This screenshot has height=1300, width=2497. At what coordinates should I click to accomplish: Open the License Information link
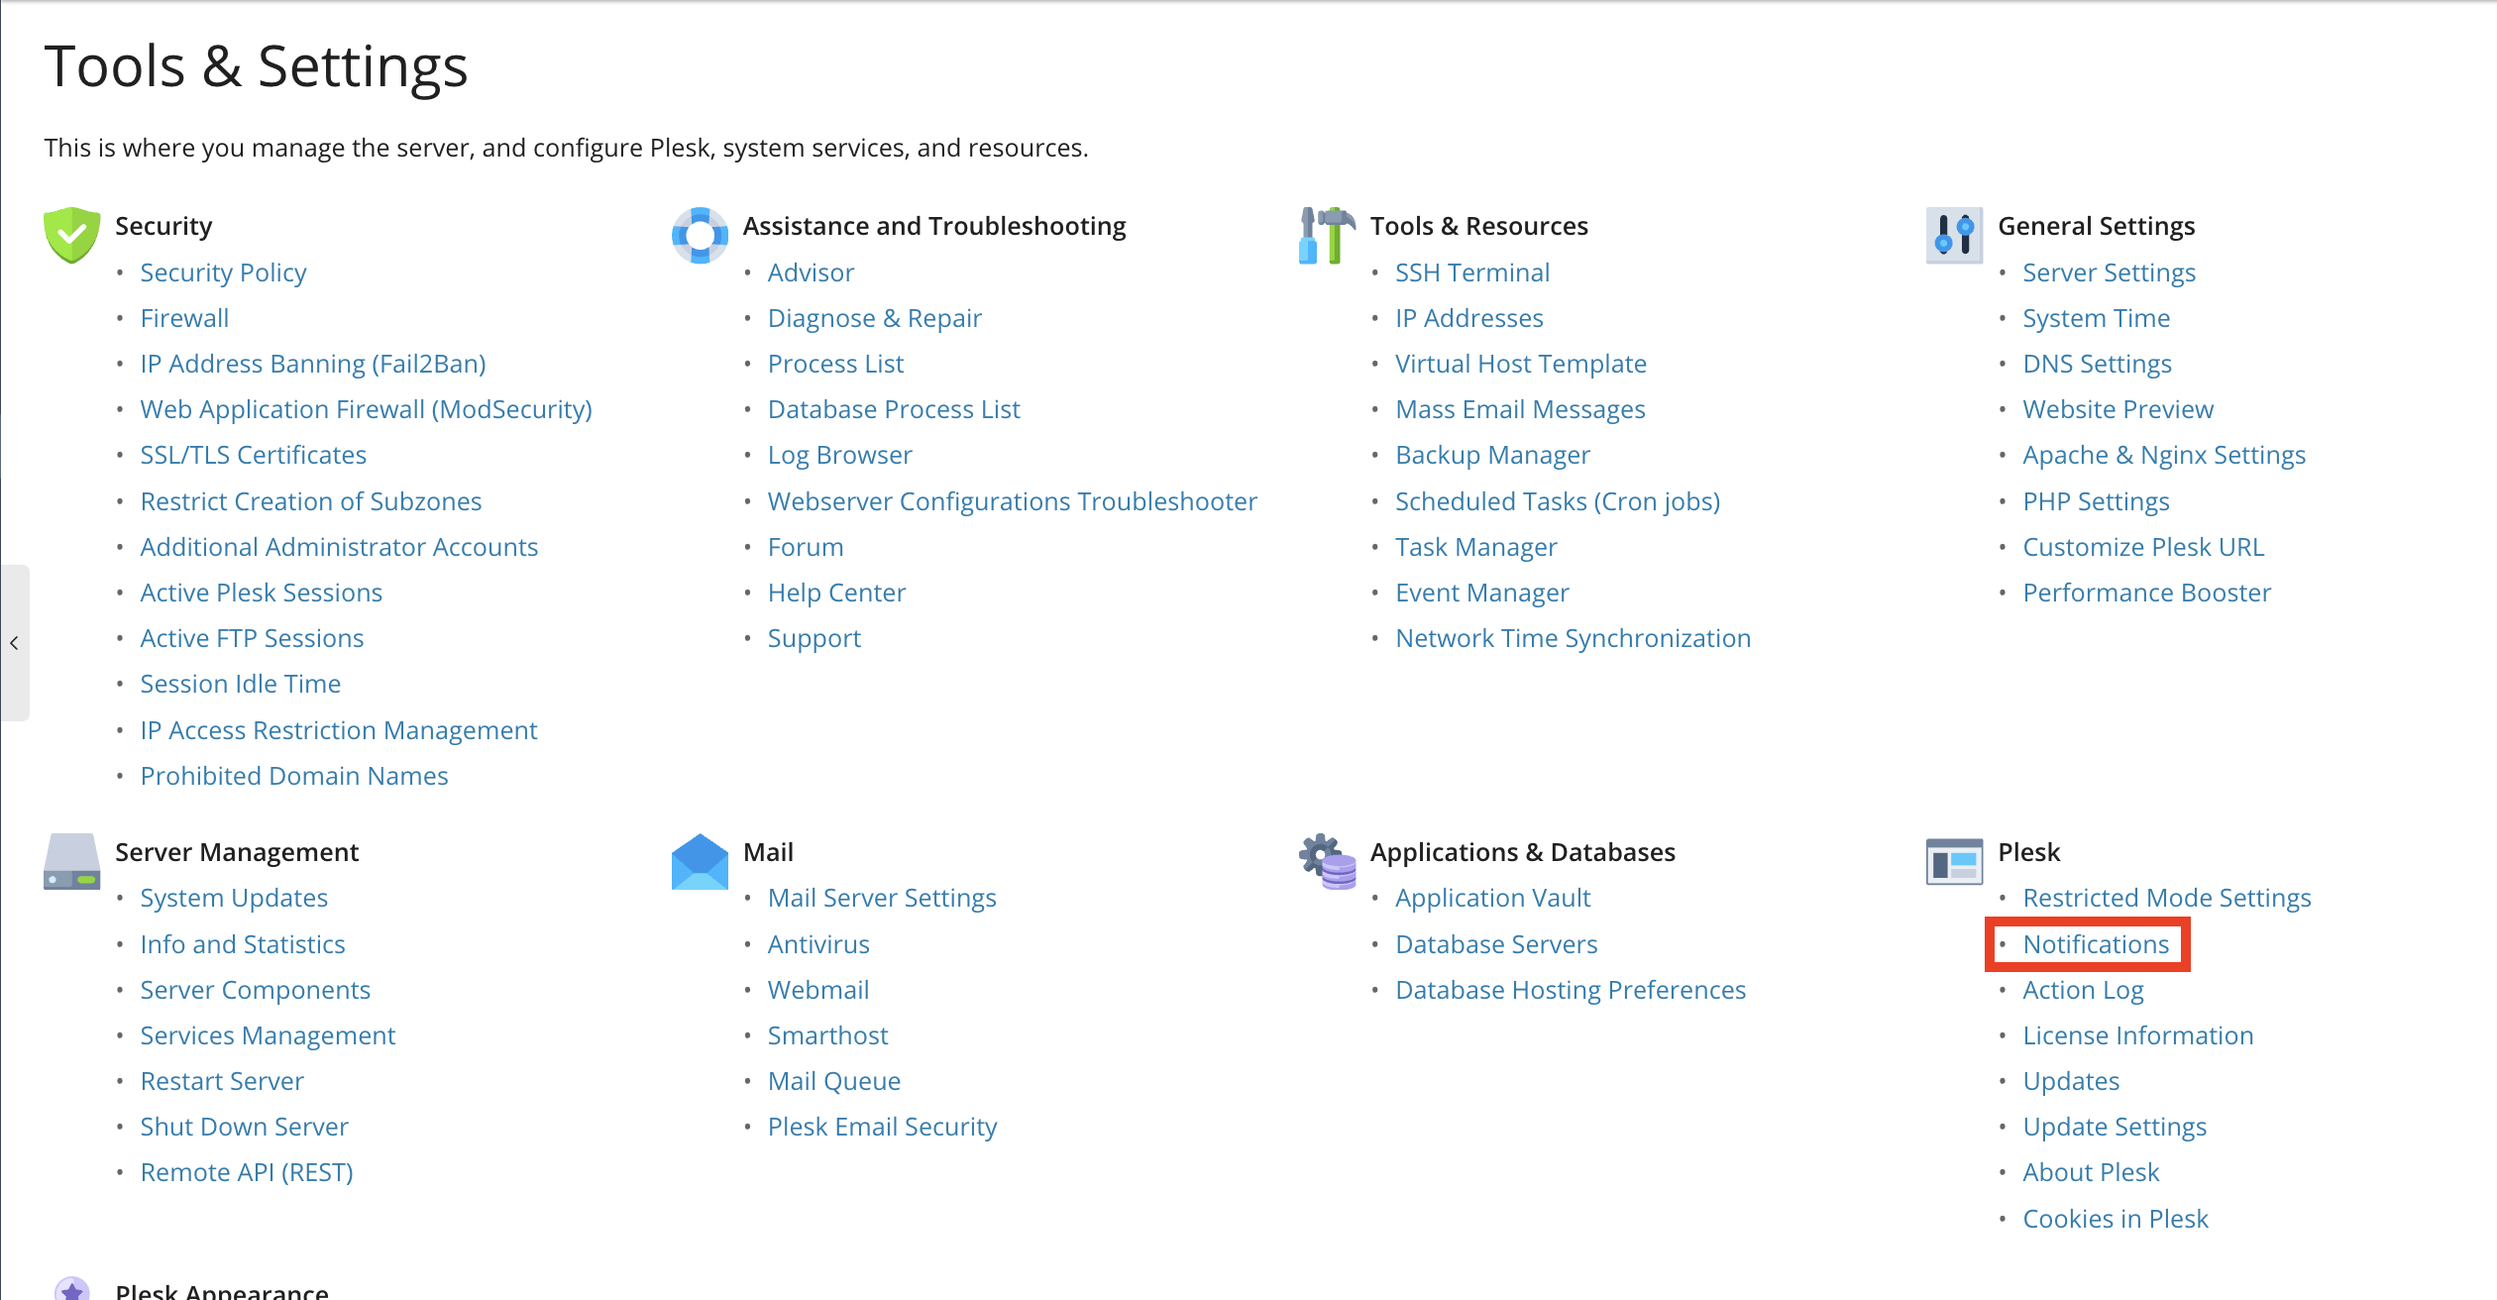[2137, 1035]
